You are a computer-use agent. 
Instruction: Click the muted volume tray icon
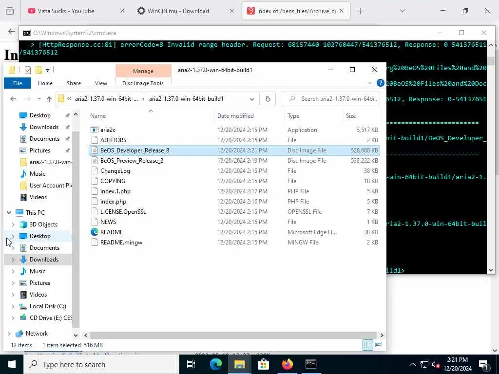[436, 364]
